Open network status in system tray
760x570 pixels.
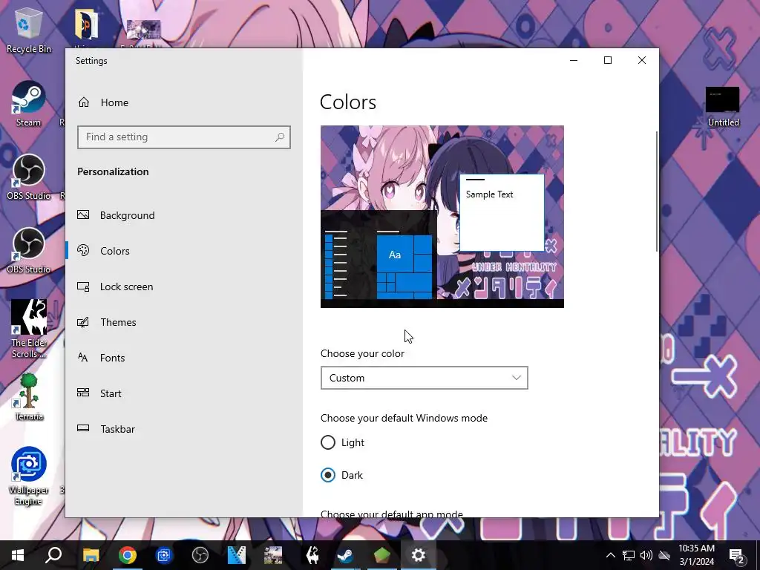(629, 555)
